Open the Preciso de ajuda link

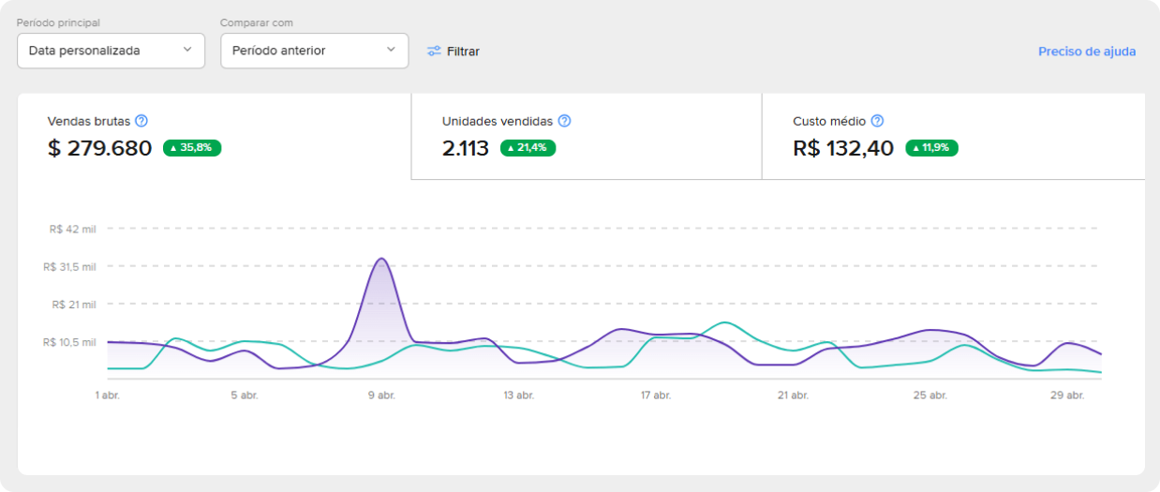[x=1086, y=52]
